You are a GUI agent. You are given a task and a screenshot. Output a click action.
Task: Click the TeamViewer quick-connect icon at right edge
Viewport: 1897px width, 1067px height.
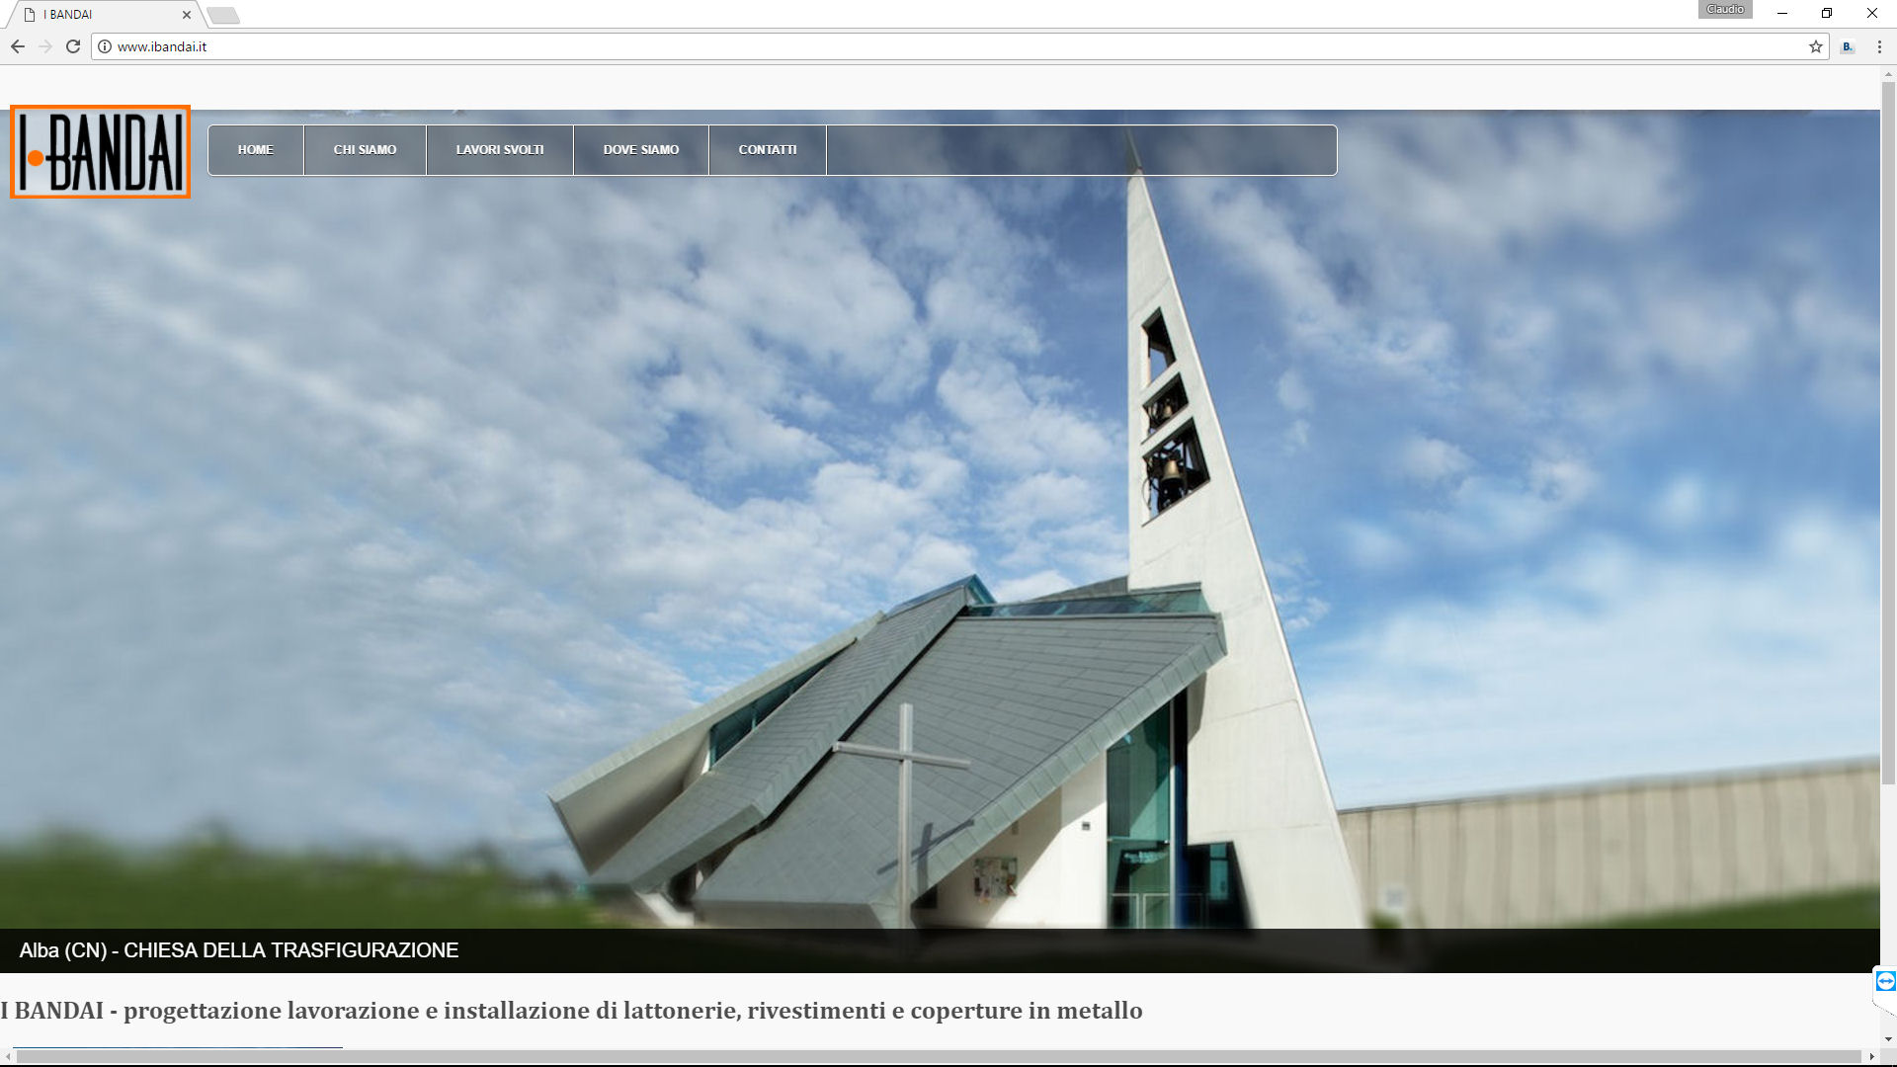click(x=1885, y=981)
